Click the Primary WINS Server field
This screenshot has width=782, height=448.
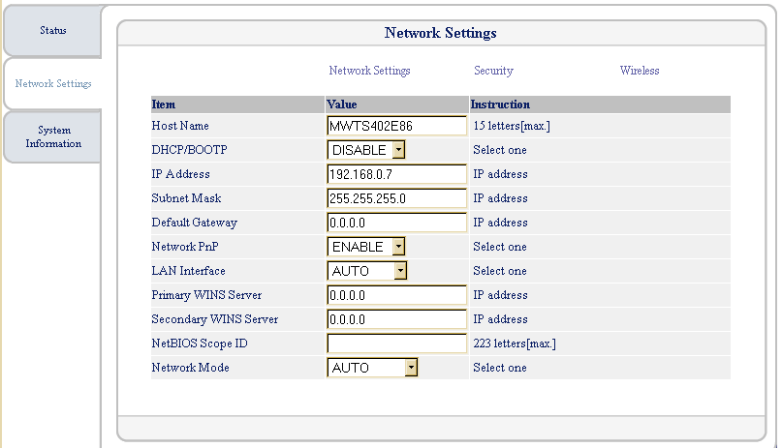point(397,295)
